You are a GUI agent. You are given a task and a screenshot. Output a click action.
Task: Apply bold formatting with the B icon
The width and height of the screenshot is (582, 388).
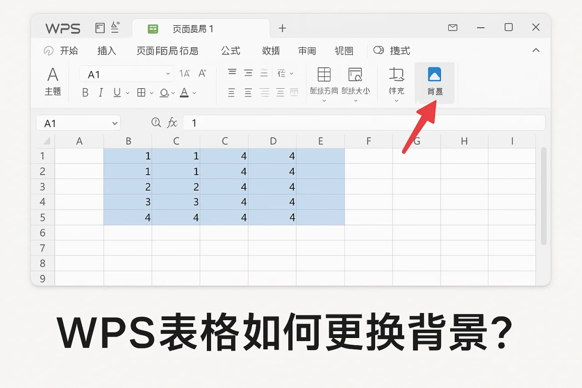click(85, 92)
